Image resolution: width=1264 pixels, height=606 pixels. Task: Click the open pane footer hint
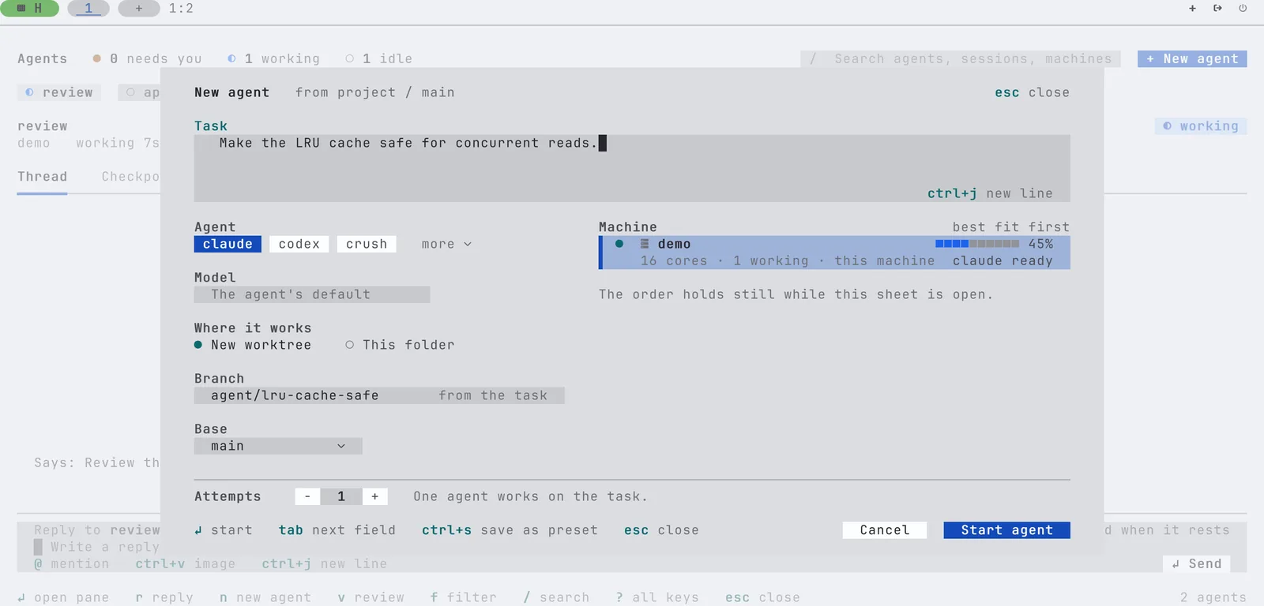point(63,597)
